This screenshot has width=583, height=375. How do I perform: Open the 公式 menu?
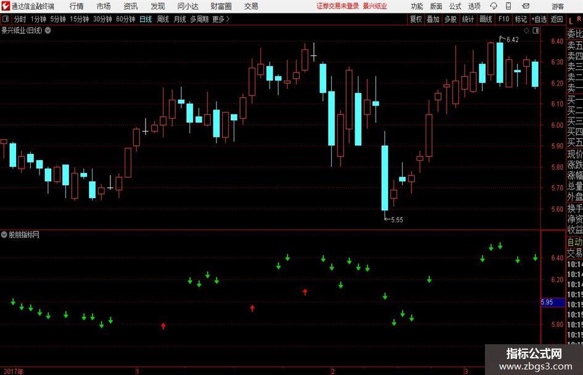pos(455,6)
